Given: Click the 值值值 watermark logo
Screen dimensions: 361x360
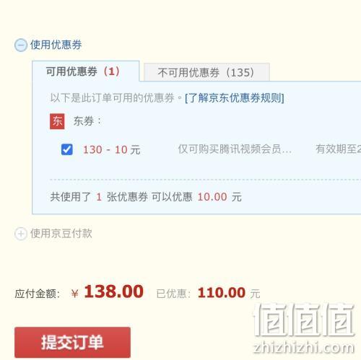Looking at the screenshot, I should pyautogui.click(x=304, y=320).
